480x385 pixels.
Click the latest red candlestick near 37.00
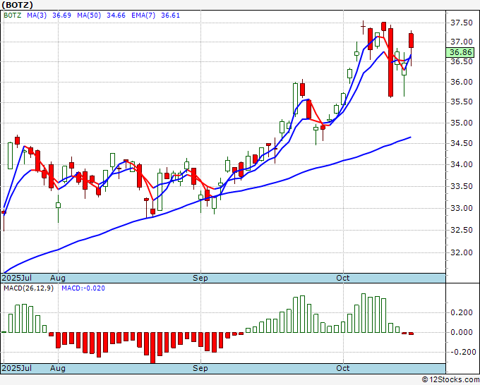tap(411, 41)
